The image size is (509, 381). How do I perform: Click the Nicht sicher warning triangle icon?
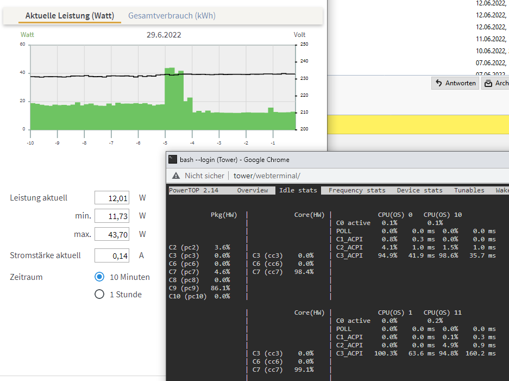[176, 176]
